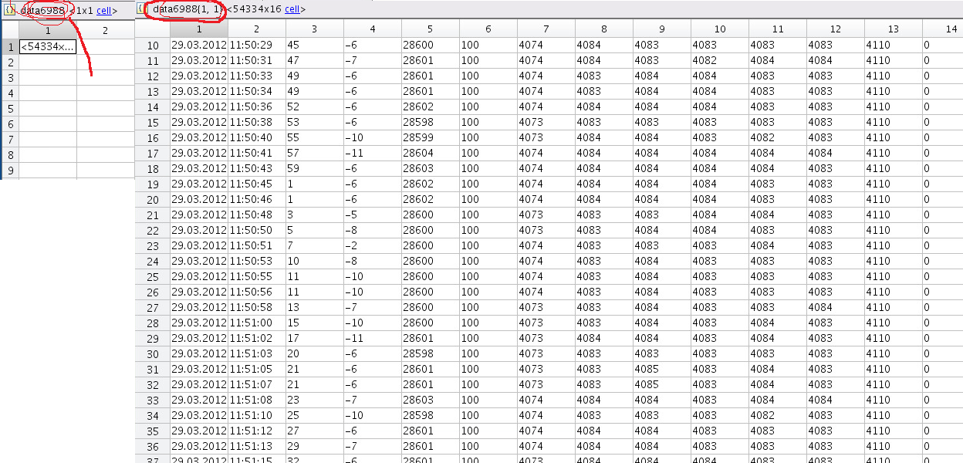Select the top-left corner of the data table
This screenshot has width=963, height=463.
click(152, 29)
